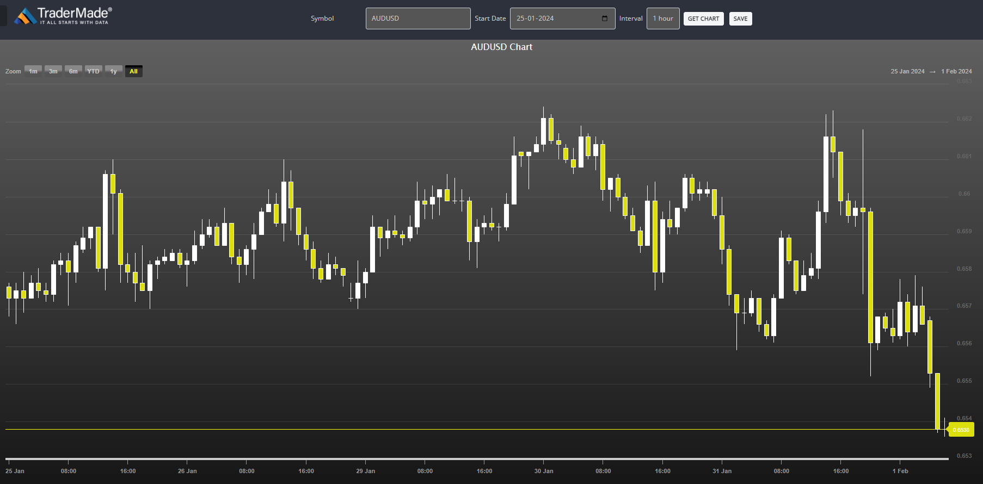Click the Interval label
The image size is (983, 484).
click(x=631, y=18)
